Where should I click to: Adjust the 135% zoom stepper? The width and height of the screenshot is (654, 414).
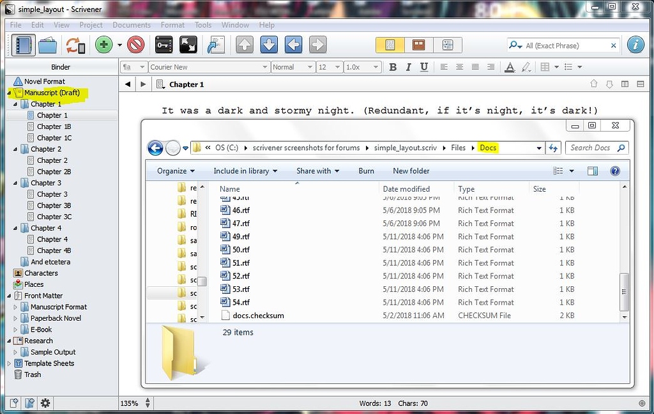[147, 403]
